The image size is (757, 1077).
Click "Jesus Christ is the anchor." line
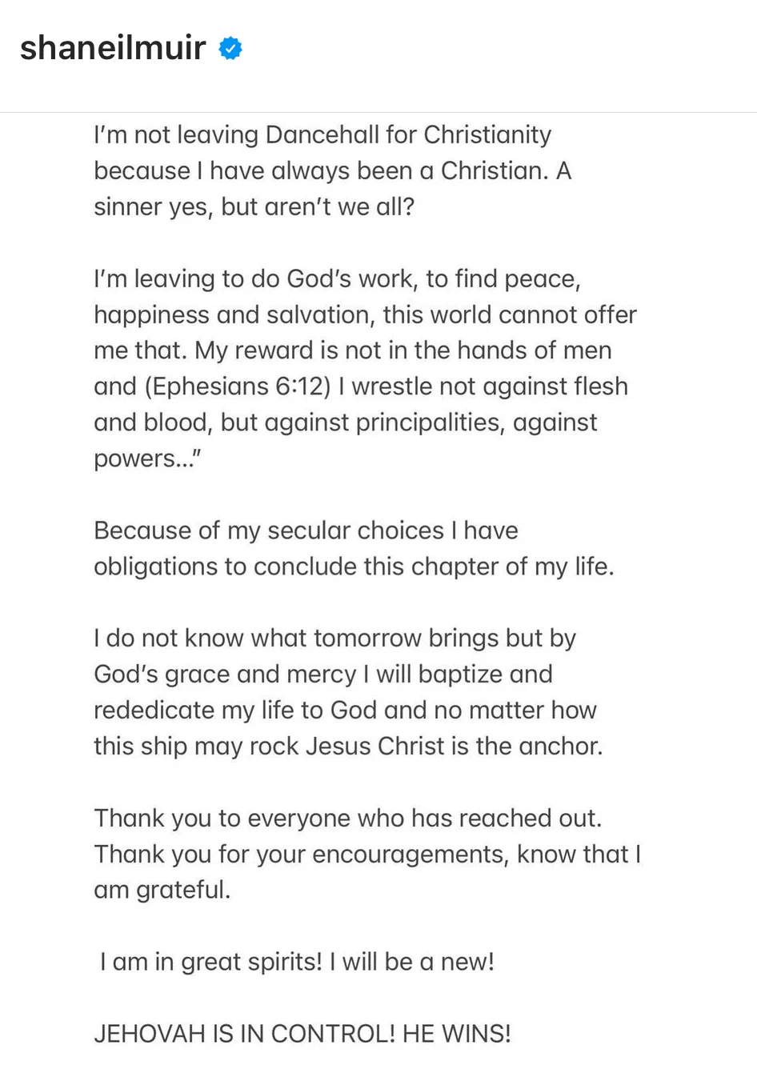pyautogui.click(x=348, y=747)
